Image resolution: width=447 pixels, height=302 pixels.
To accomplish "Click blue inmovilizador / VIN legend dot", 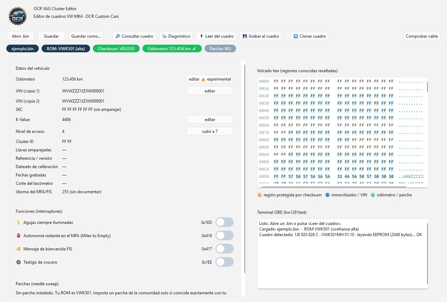I will coord(328,195).
